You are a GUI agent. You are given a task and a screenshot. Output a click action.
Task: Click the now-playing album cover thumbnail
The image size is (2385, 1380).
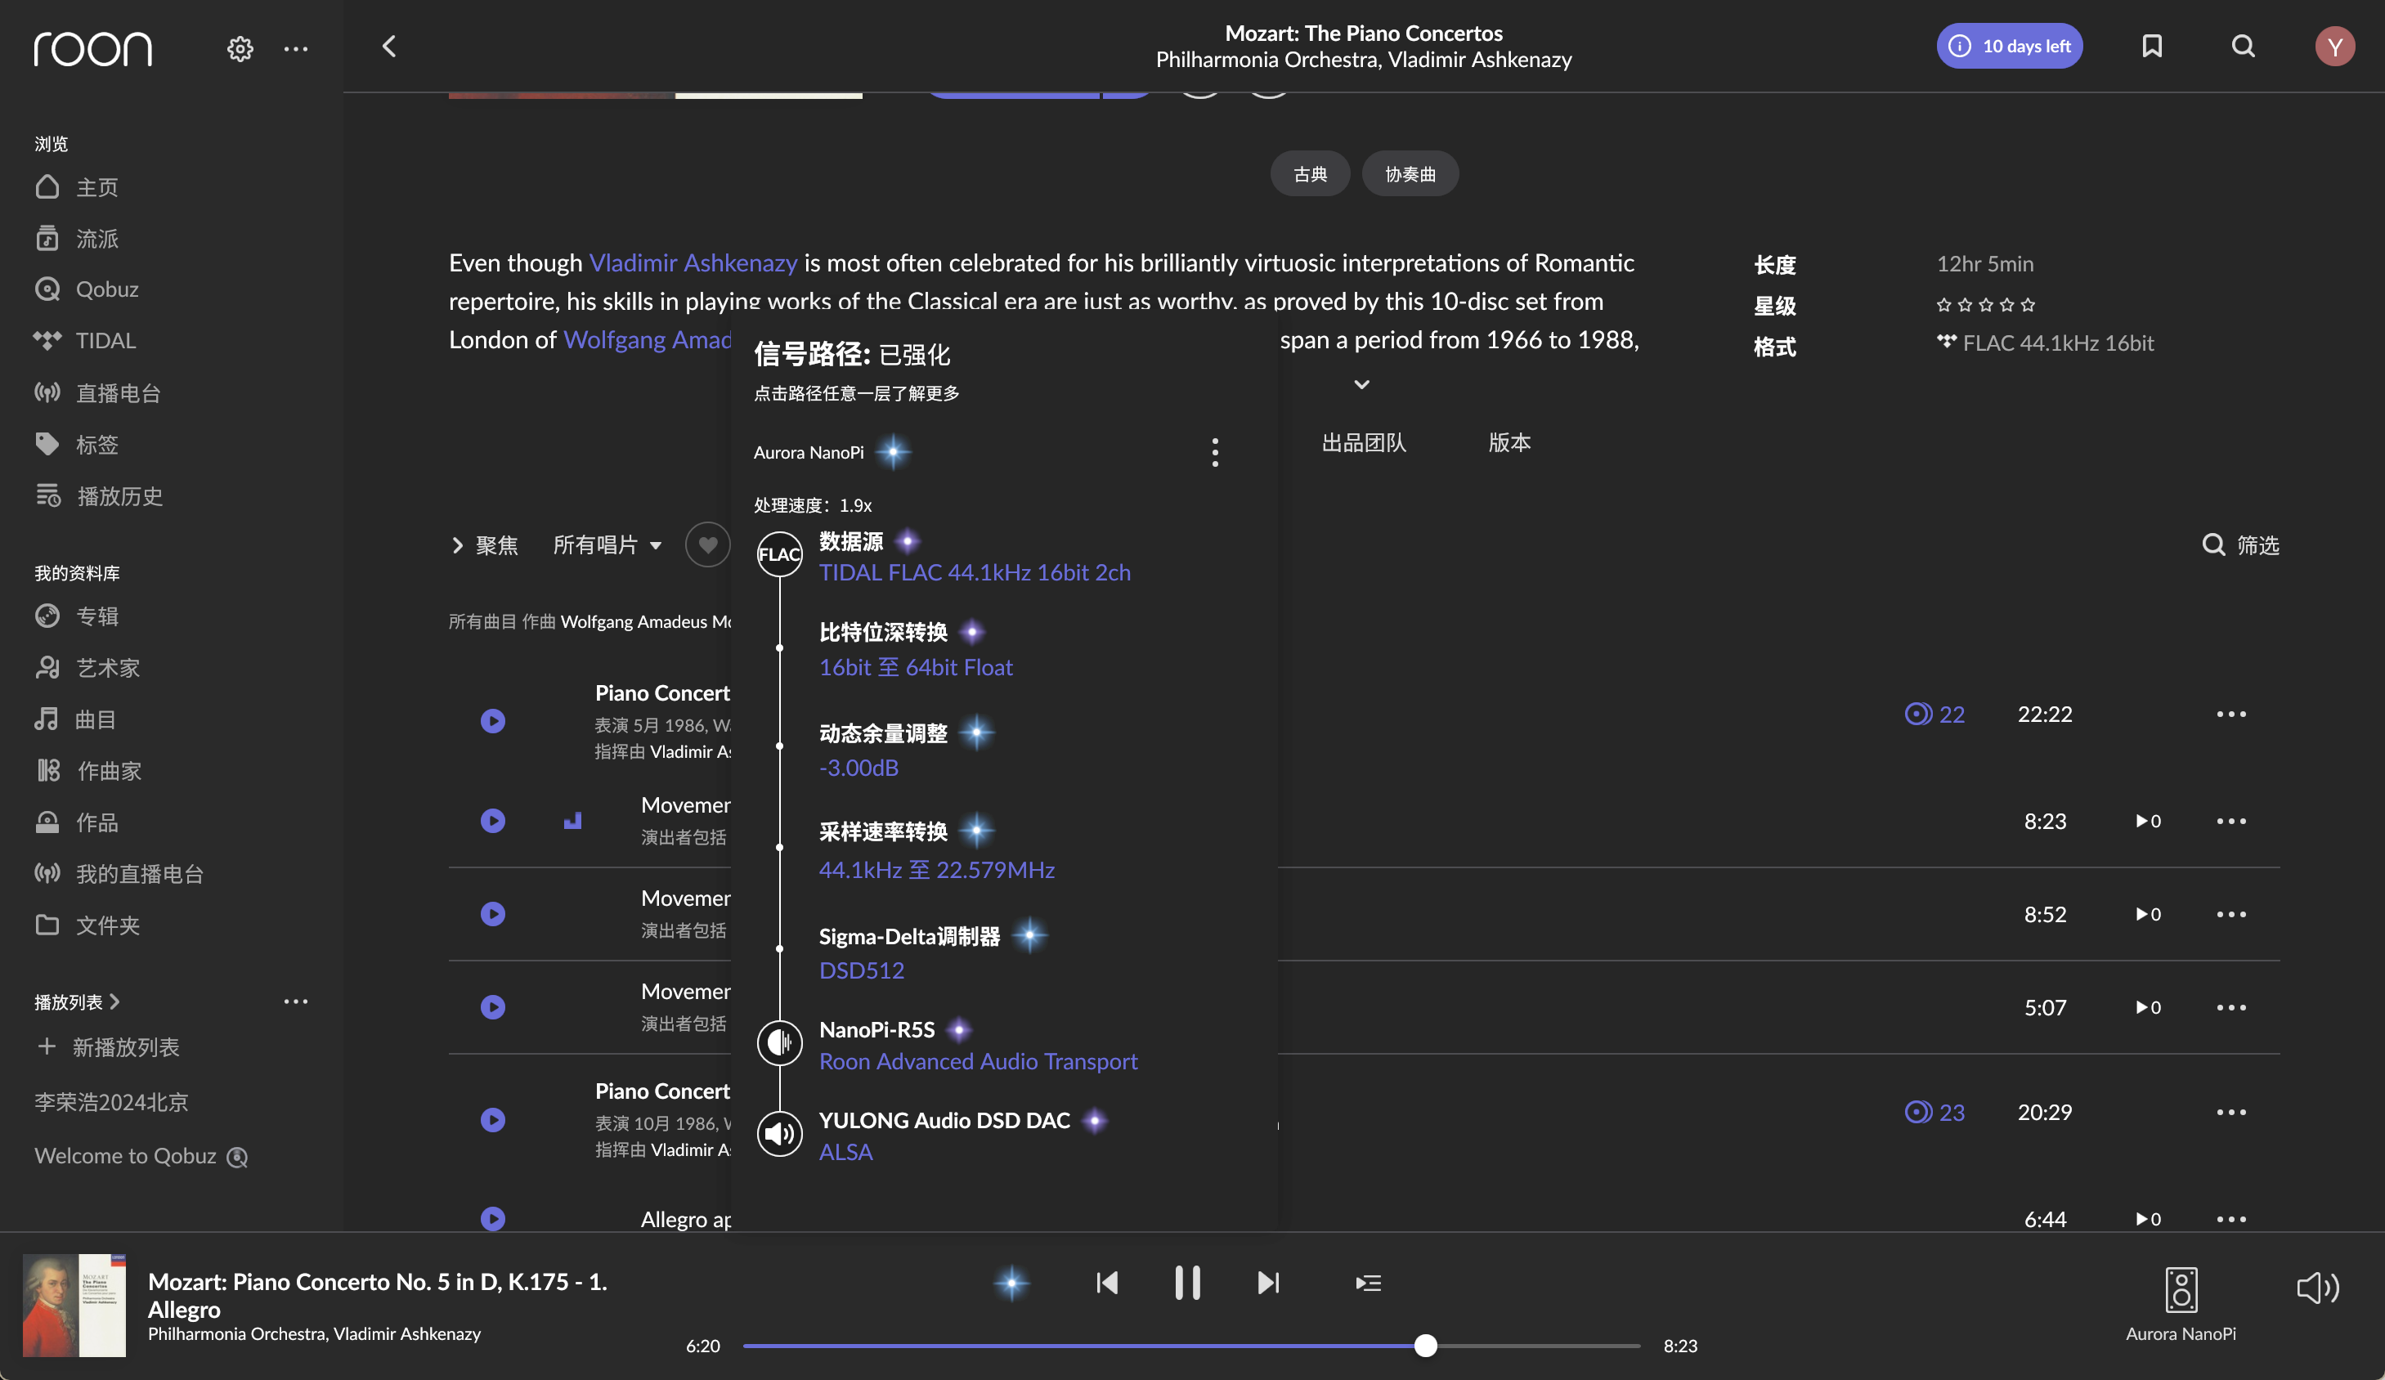tap(74, 1306)
